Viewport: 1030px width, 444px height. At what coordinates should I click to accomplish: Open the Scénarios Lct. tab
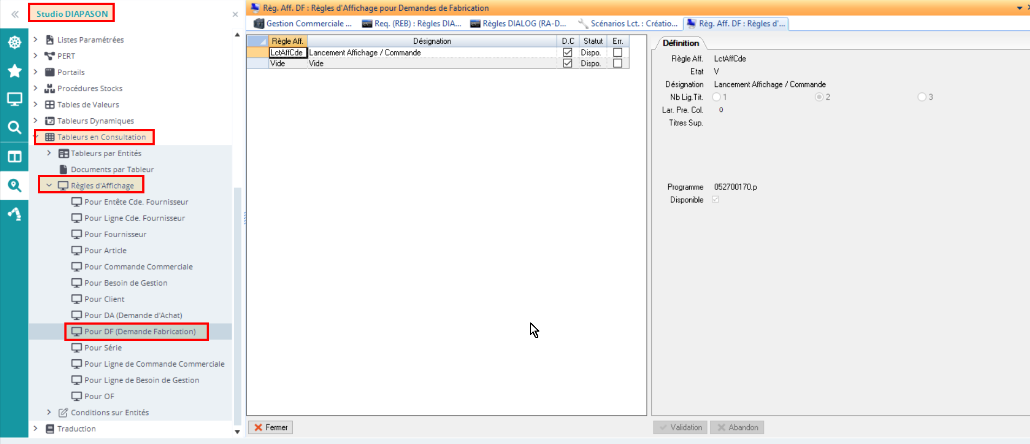pyautogui.click(x=628, y=24)
